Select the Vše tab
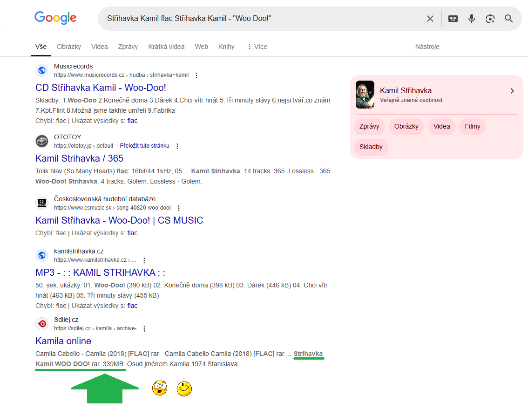Screen dimensions: 528x409 tap(41, 47)
